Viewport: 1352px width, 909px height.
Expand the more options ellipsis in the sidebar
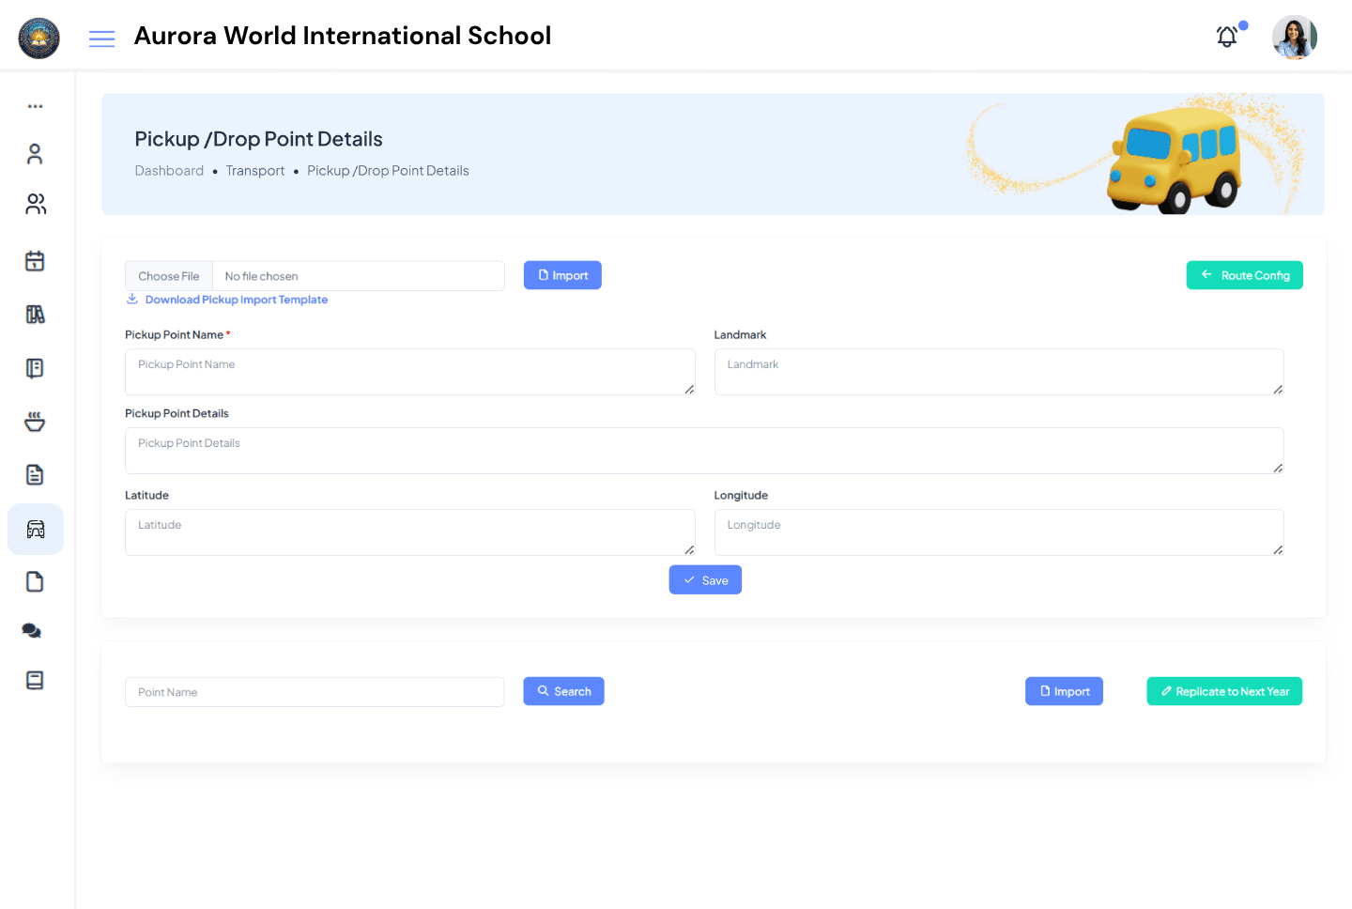(35, 105)
